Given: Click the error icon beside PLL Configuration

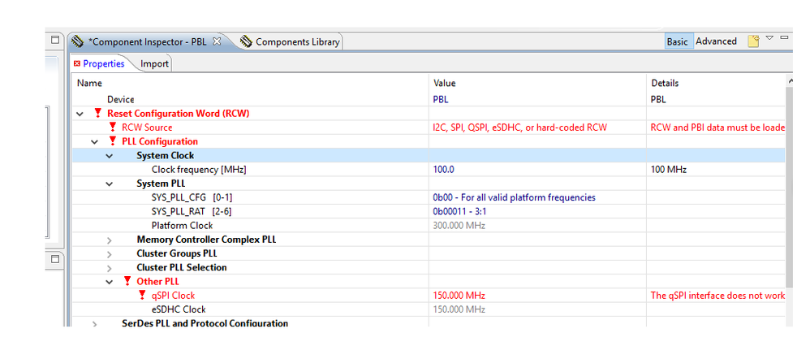Looking at the screenshot, I should pos(113,140).
